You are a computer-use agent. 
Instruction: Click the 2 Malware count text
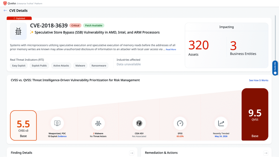98,133
